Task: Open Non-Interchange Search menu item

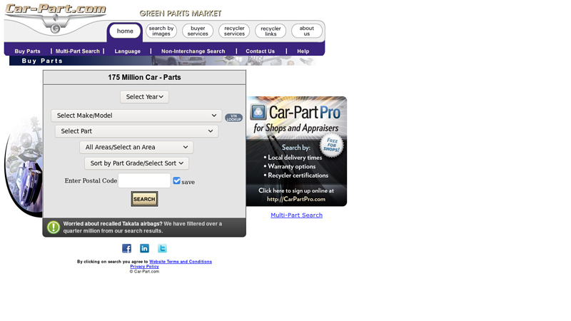Action: (x=193, y=51)
